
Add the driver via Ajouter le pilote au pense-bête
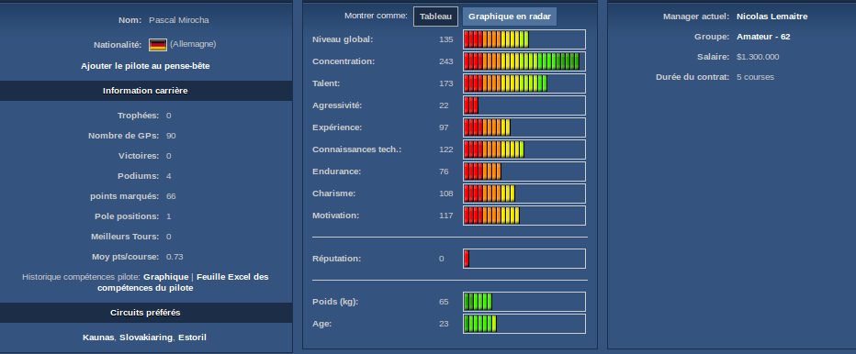pyautogui.click(x=145, y=65)
